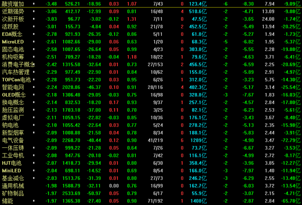Select the turnover rate value 24.00
This screenshot has height=205, width=302.
268,19
